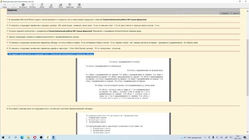Click task 2 text about page size A4
The width and height of the screenshot is (249, 140).
pos(83,25)
